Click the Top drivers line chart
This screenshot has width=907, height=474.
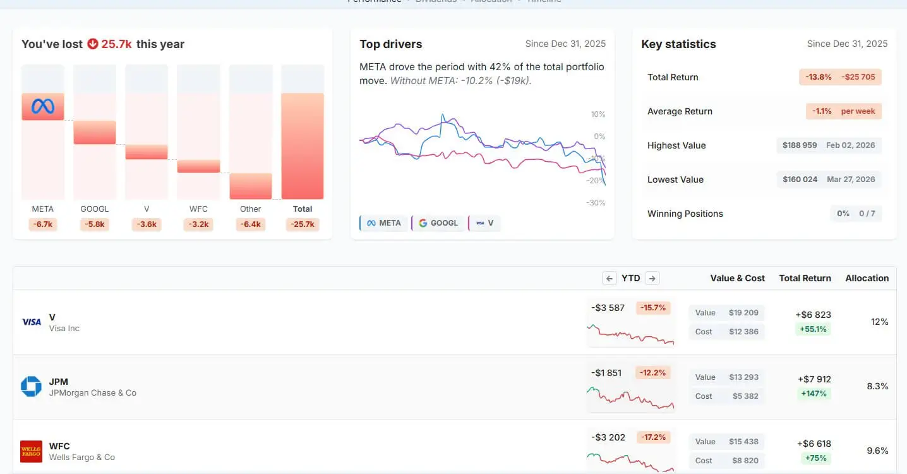[x=483, y=158]
